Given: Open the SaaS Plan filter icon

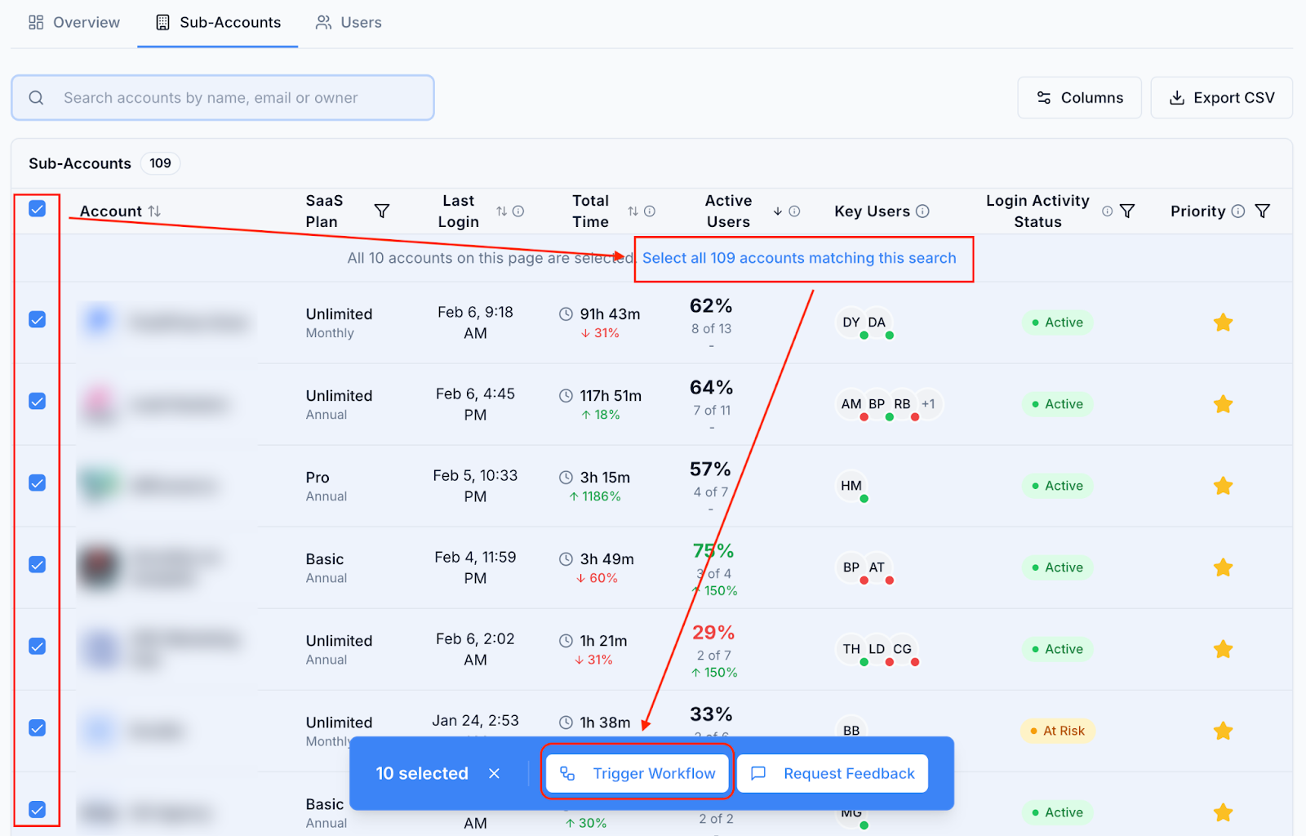Looking at the screenshot, I should pyautogui.click(x=381, y=211).
